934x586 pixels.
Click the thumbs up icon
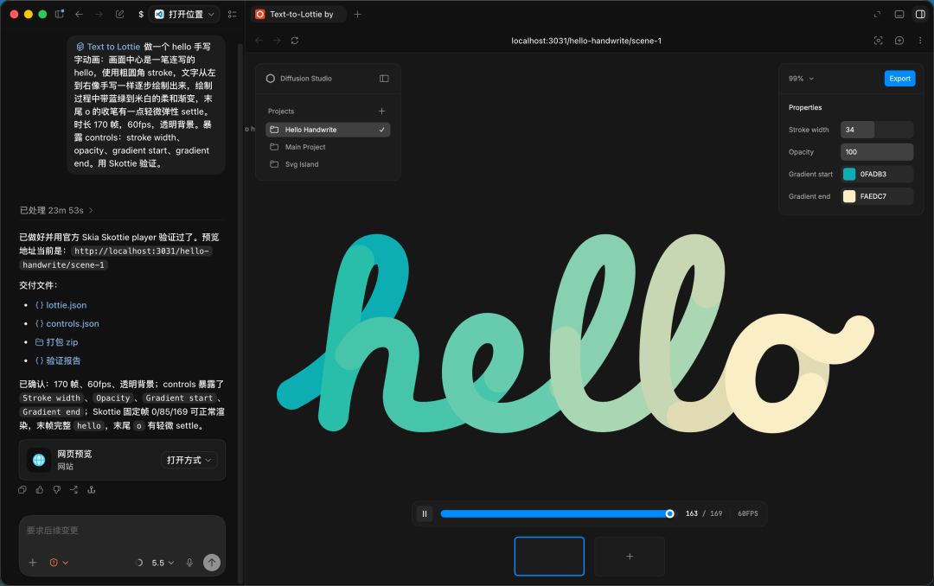click(39, 489)
